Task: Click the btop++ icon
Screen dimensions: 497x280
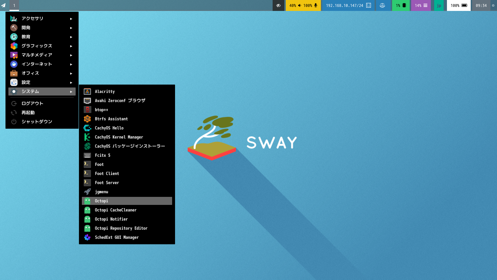Action: click(x=87, y=110)
